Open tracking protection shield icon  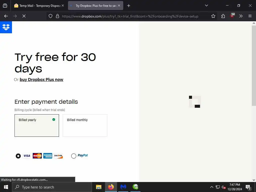pyautogui.click(x=50, y=16)
